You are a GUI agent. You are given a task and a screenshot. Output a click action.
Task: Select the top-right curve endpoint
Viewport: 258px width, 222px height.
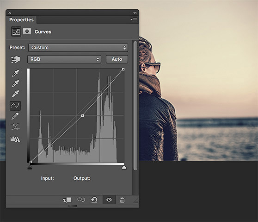pyautogui.click(x=123, y=69)
